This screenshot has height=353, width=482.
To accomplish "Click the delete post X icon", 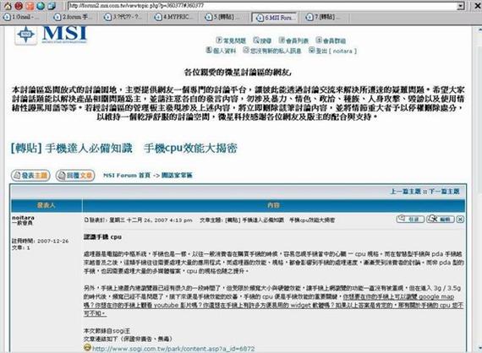I will click(460, 220).
